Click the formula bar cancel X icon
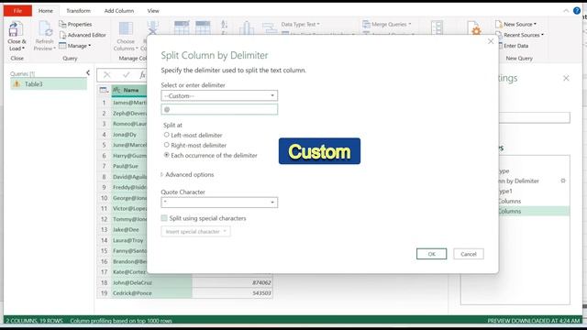This screenshot has width=587, height=330. (x=107, y=75)
